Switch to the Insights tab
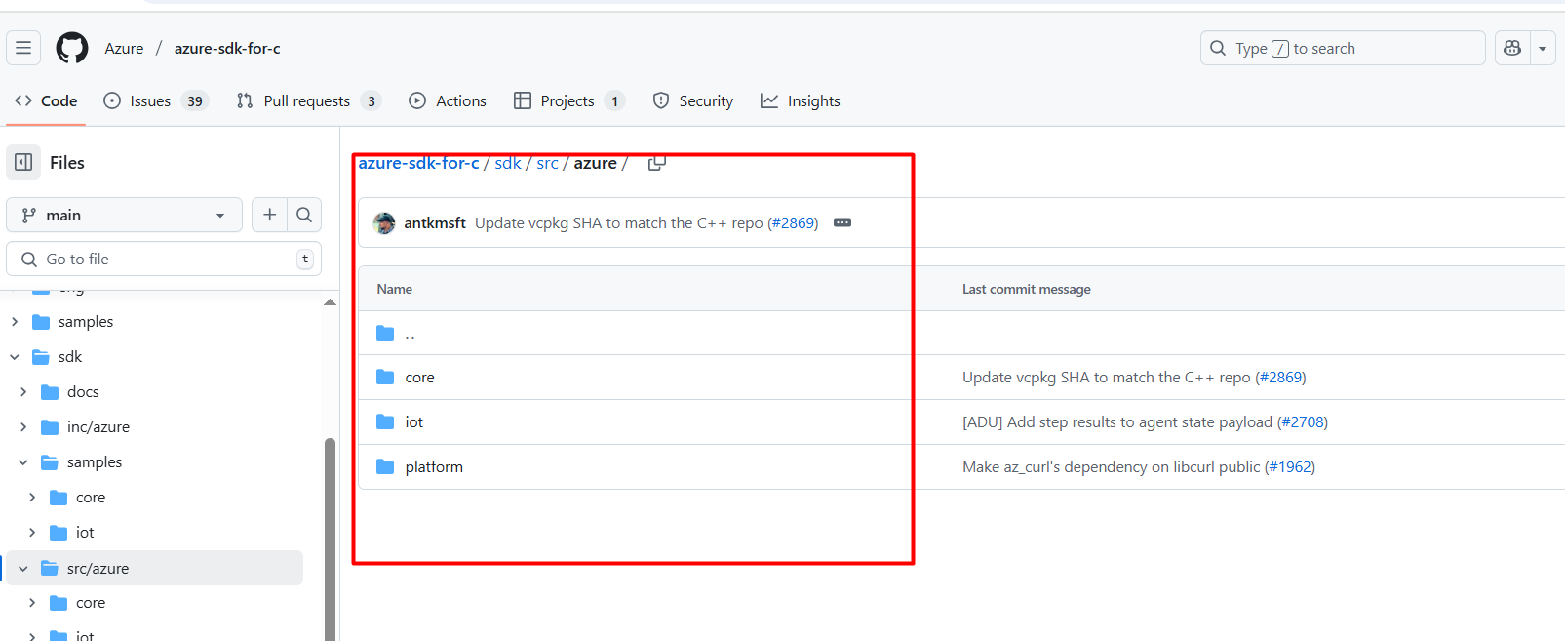Image resolution: width=1565 pixels, height=641 pixels. [801, 100]
